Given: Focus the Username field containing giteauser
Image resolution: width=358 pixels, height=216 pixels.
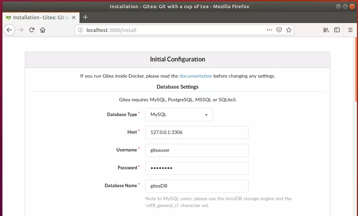Looking at the screenshot, I should [197, 150].
